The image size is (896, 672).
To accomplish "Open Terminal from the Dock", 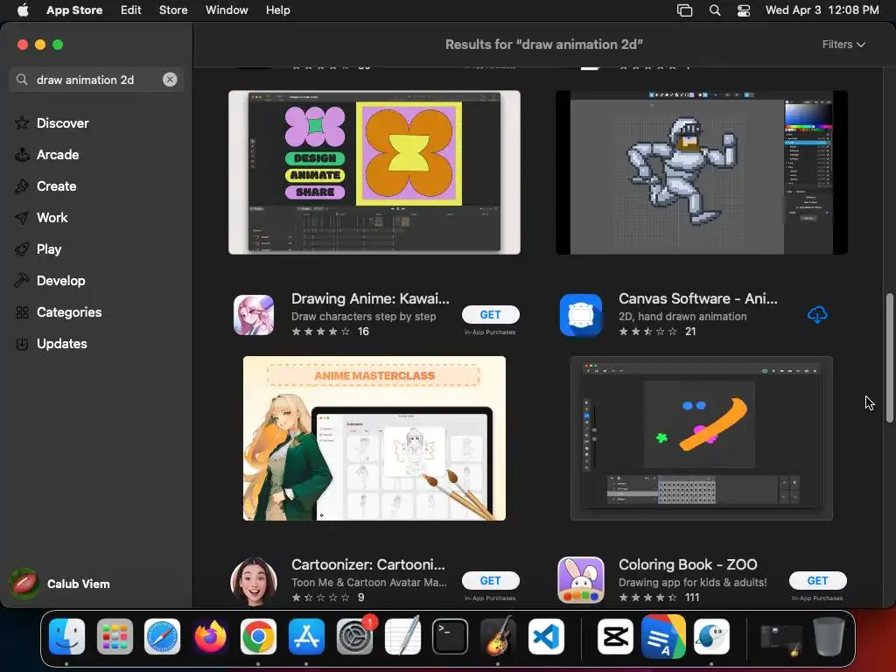I will (x=450, y=636).
